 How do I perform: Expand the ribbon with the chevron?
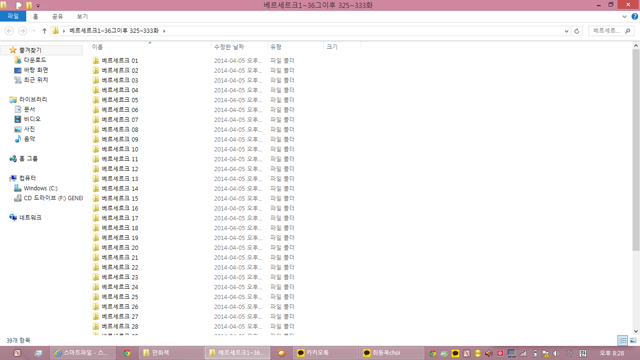tap(624, 16)
